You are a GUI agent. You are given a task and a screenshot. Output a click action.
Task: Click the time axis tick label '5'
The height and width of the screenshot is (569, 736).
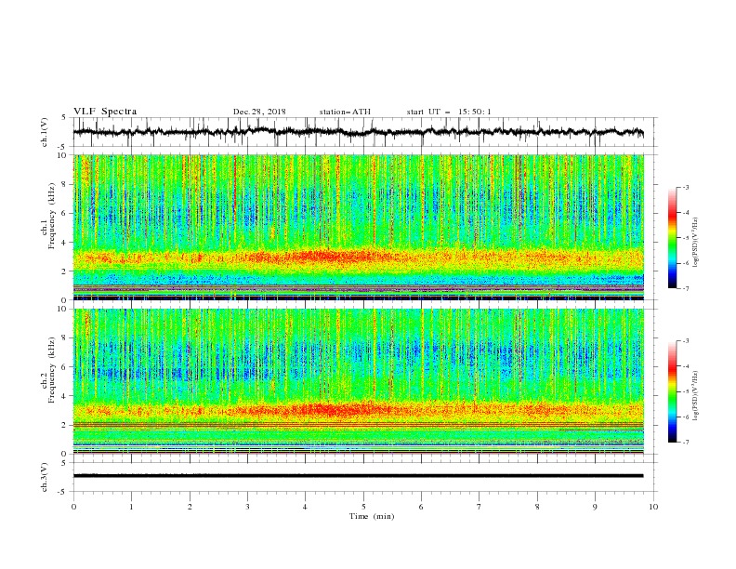363,507
